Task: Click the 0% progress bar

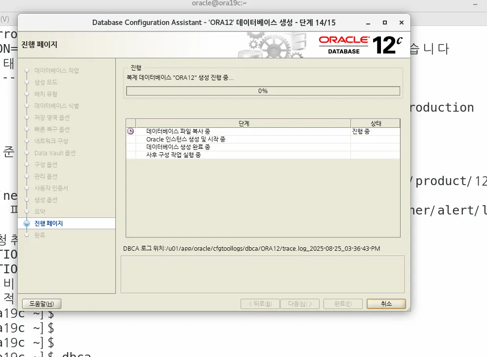Action: (x=263, y=91)
